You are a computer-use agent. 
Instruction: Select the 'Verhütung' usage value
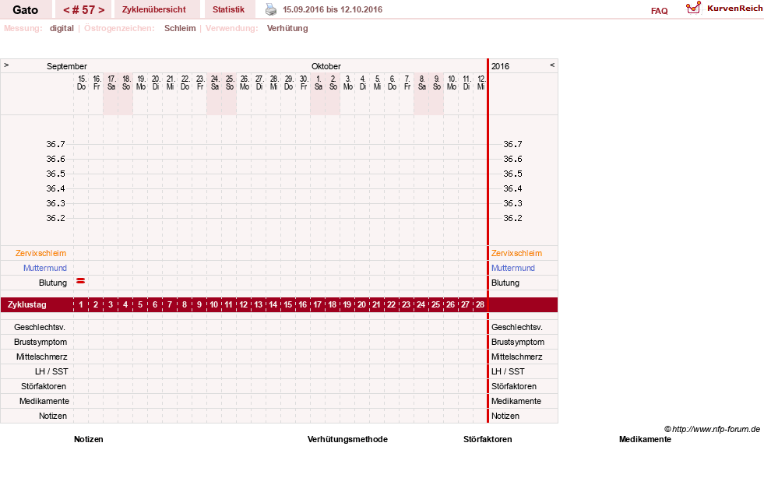(287, 28)
